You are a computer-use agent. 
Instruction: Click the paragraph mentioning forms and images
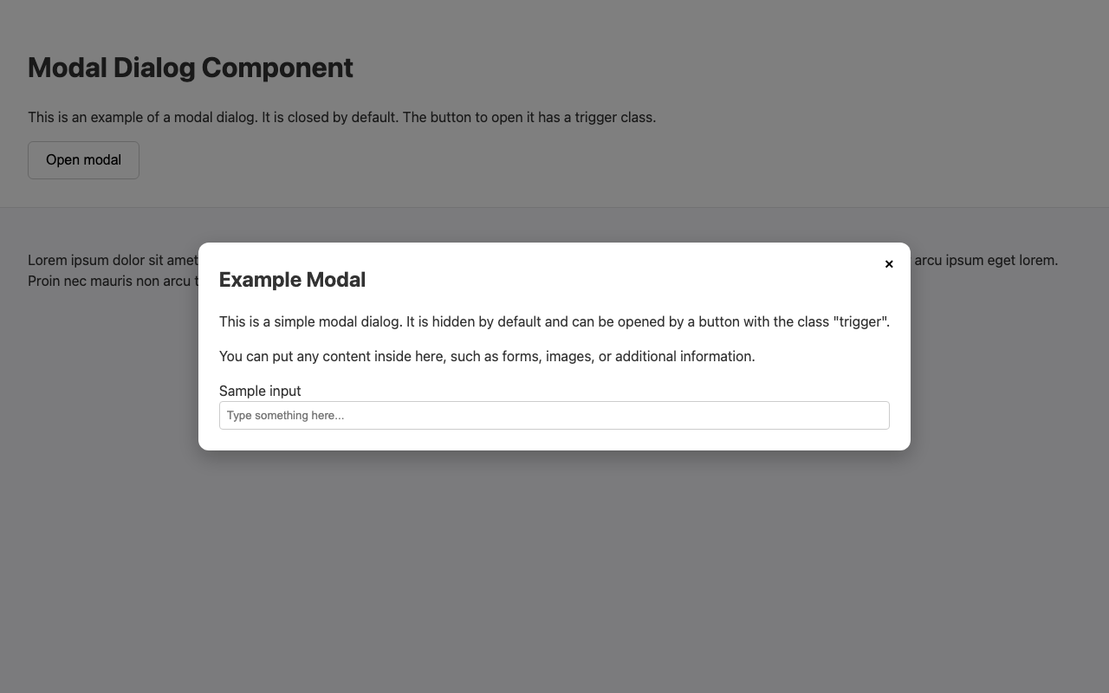(x=487, y=356)
